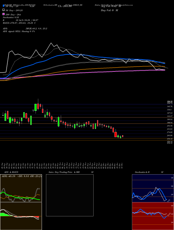Screen dimensions: 174x230
Task: Click the magenta 200 Day legend swatch
Action: pyautogui.click(x=3, y=14)
